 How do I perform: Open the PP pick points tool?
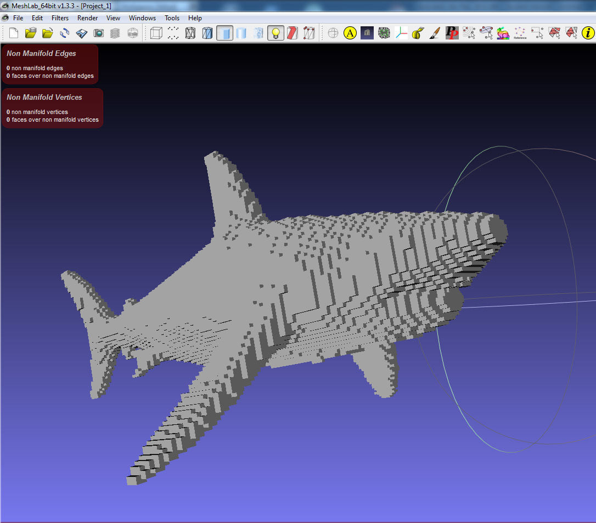[x=452, y=33]
